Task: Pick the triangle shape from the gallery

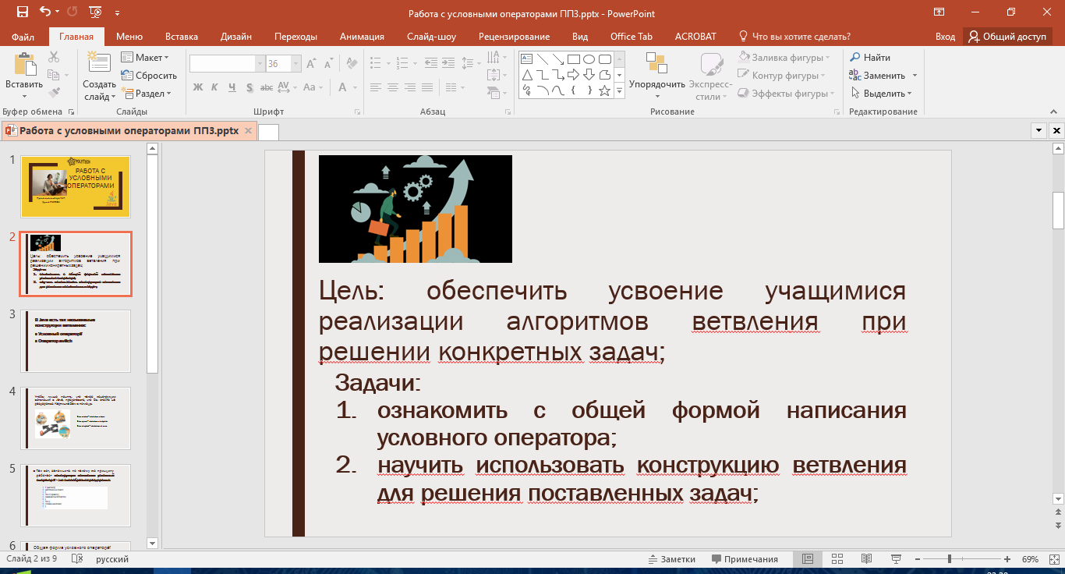Action: point(527,75)
